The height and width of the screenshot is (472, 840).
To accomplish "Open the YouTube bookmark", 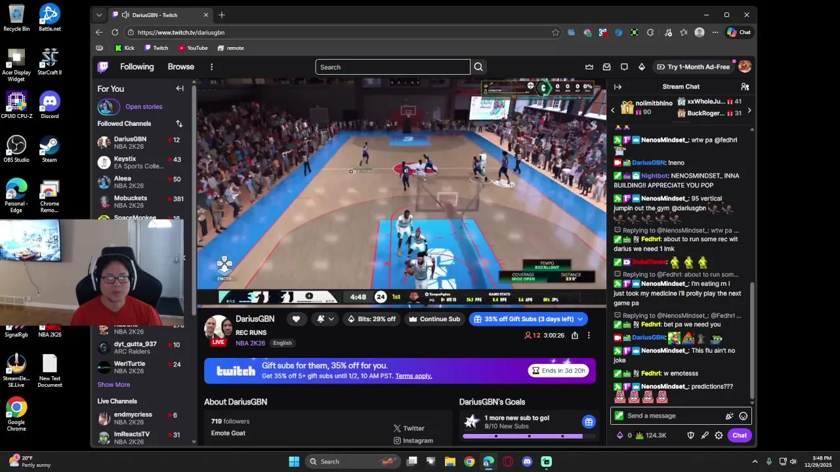I will pyautogui.click(x=193, y=48).
